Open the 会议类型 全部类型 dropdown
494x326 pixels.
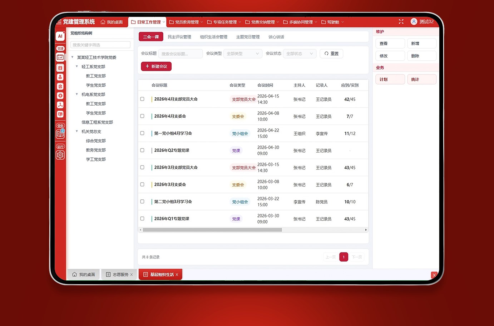243,54
